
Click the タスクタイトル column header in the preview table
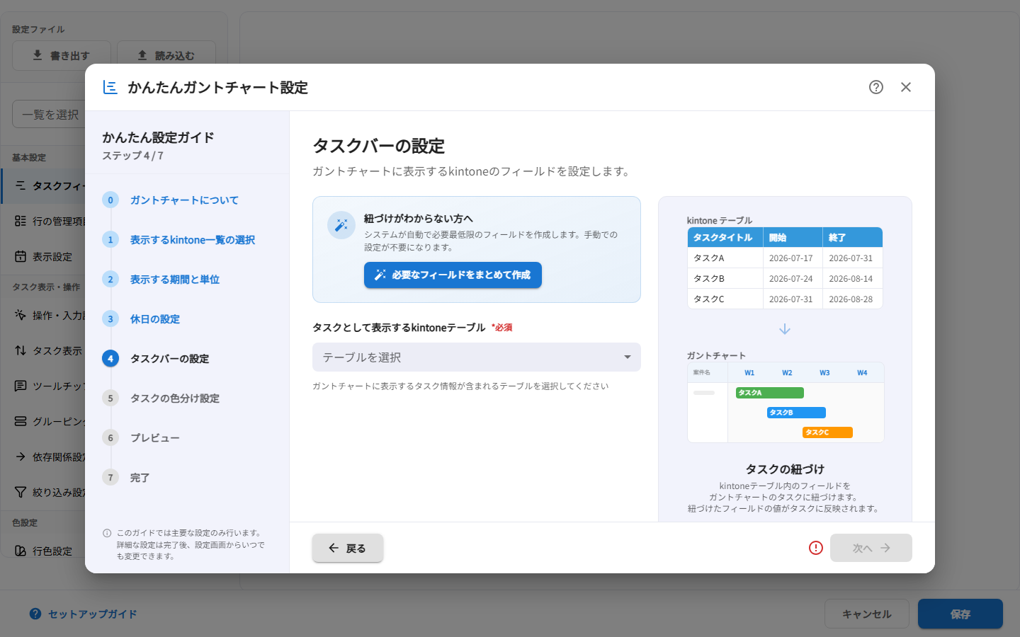[725, 237]
